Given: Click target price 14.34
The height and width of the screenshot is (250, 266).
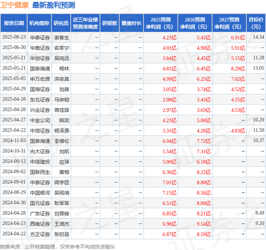Looking at the screenshot, I should pos(258,37).
